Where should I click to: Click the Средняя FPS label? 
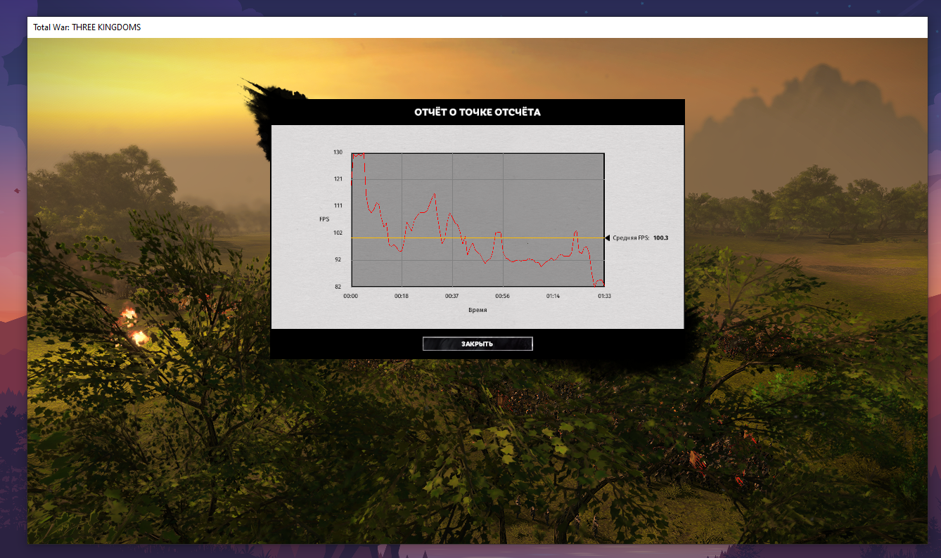(x=632, y=238)
